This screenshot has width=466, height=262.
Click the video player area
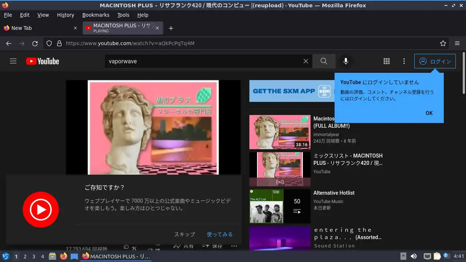153,127
